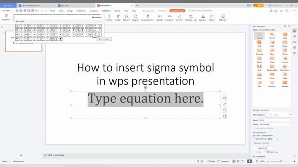
Task: Click the Speed input field
Action: coord(275,120)
